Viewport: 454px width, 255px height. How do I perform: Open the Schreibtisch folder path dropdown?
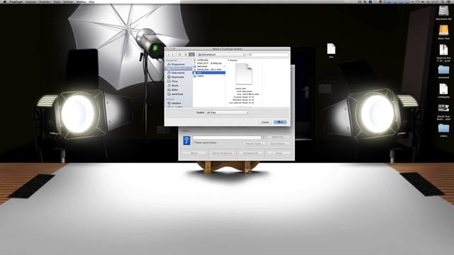click(x=222, y=55)
